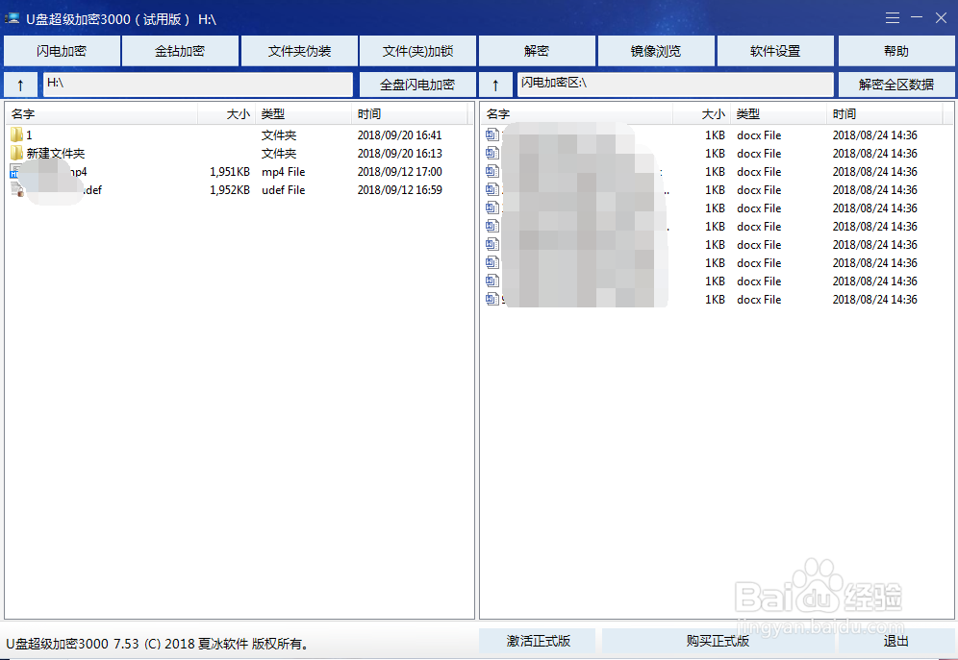Go up one level in H:\ pane
958x660 pixels.
pyautogui.click(x=21, y=85)
